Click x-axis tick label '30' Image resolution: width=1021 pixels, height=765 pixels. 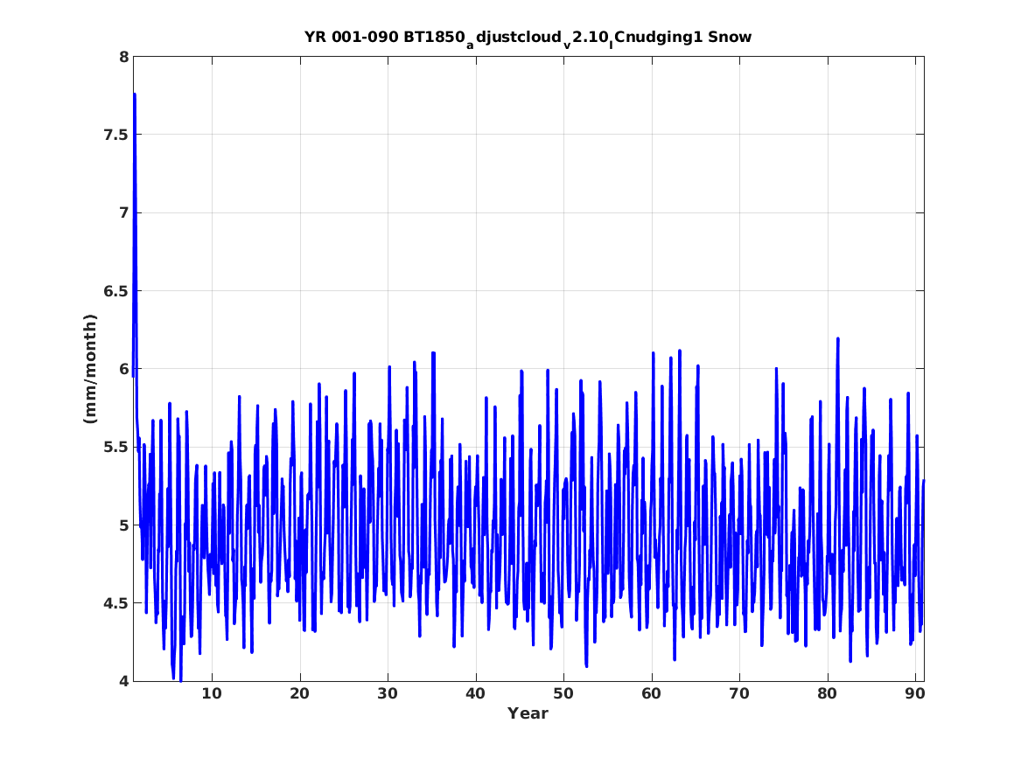388,693
